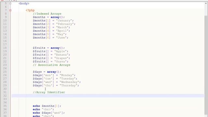Click the "June" string

point(61,38)
